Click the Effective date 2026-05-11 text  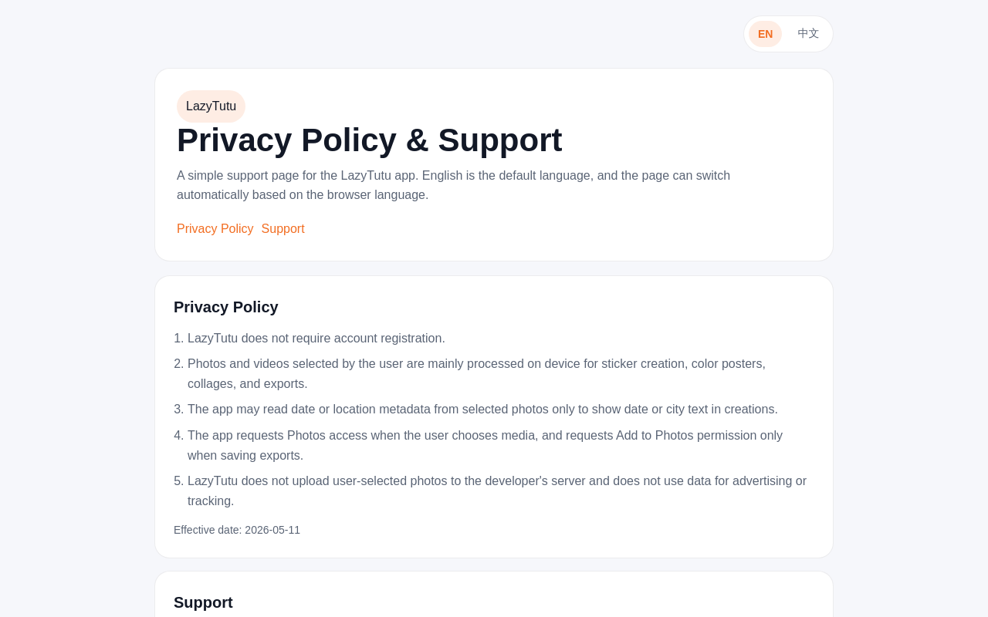pos(237,530)
